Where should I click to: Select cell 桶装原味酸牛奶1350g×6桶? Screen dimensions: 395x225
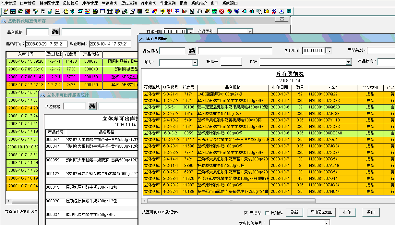(x=233, y=166)
